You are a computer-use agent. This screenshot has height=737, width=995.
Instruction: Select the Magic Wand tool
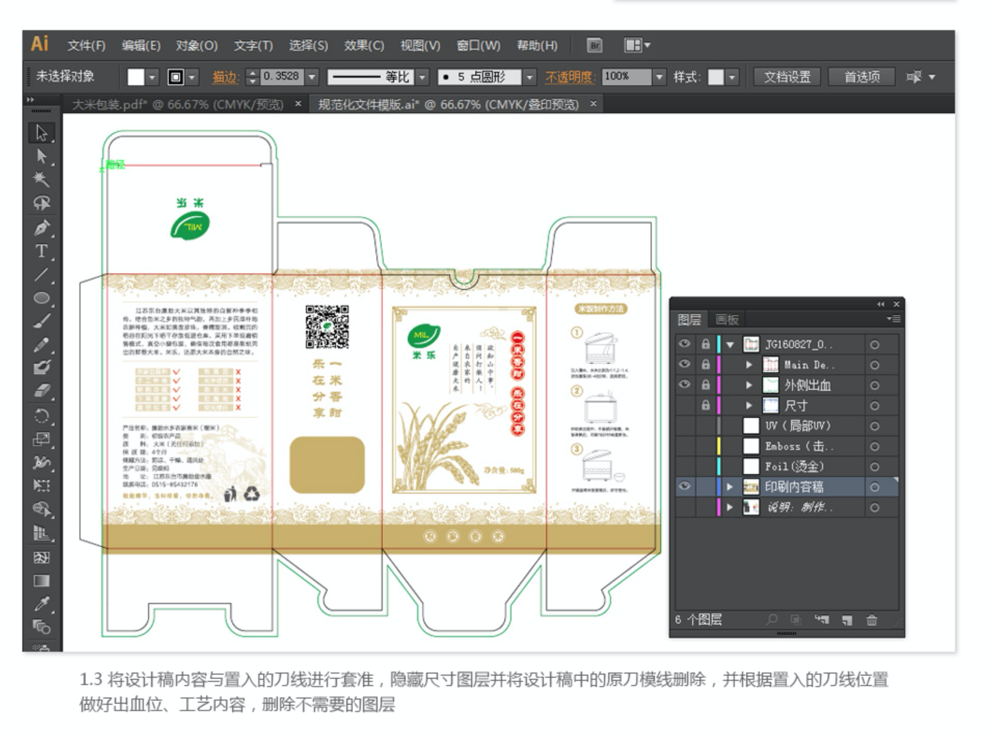pos(42,179)
